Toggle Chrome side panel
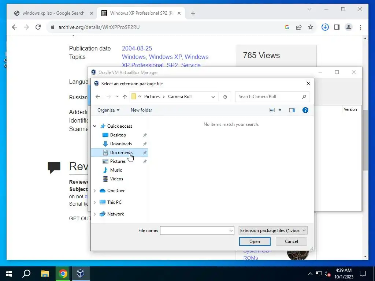 (x=337, y=27)
